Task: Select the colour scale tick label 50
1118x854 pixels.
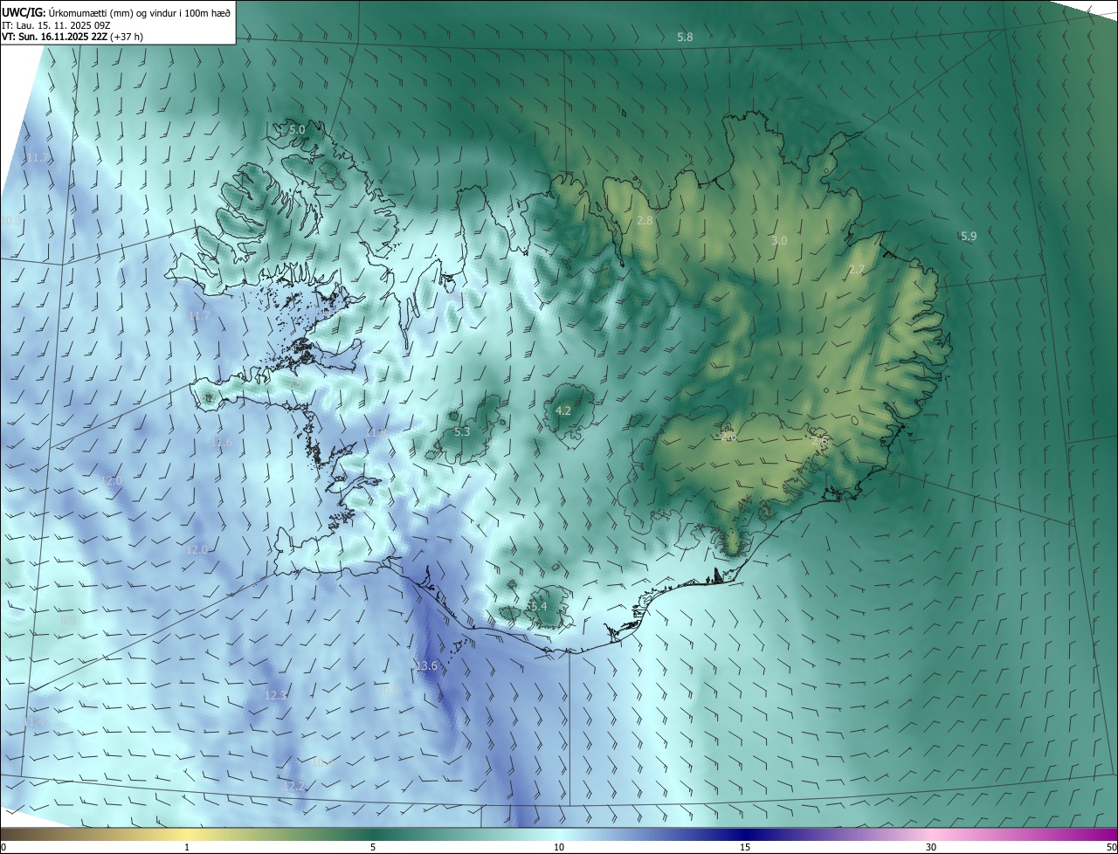Action: [1111, 847]
